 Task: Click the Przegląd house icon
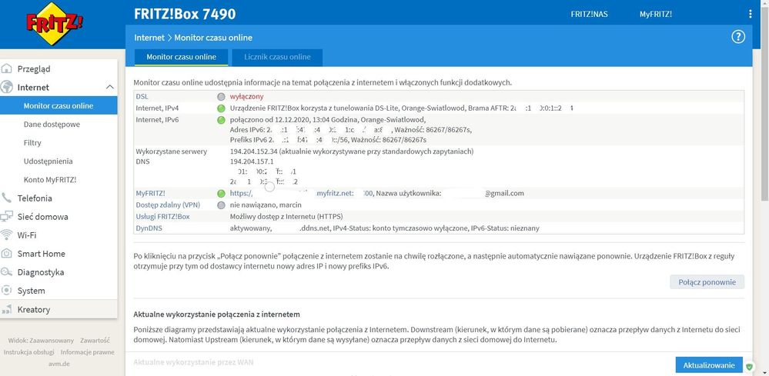coord(7,68)
